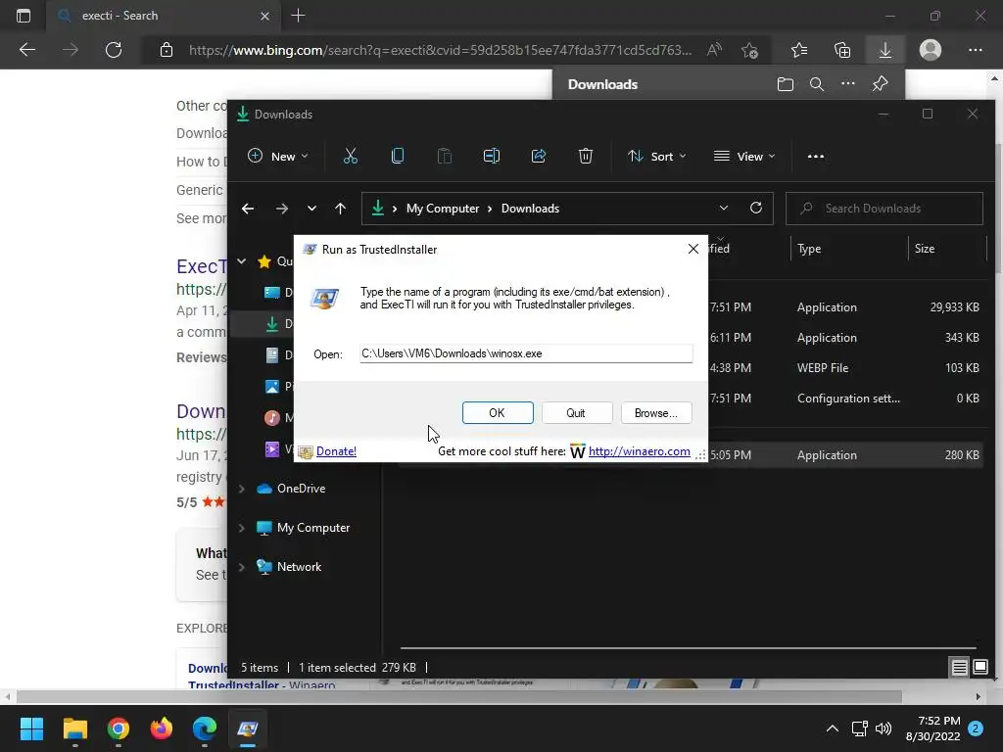Open Edge tab actions menu icon
This screenshot has height=752, width=1003.
[24, 16]
